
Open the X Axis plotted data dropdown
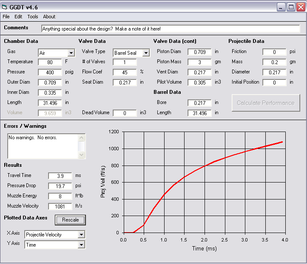pyautogui.click(x=81, y=235)
